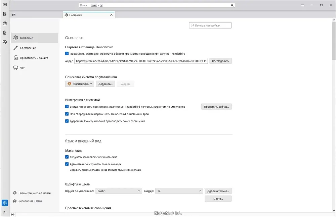Image resolution: width=336 pixels, height=217 pixels.
Task: Open Приватность и защита settings category
Action: click(35, 58)
